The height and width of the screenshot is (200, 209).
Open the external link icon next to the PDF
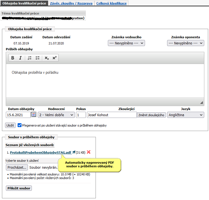74,152
